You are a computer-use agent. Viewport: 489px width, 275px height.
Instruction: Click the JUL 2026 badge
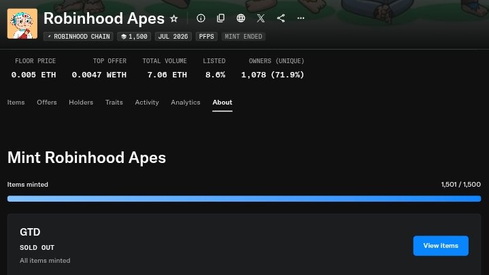pyautogui.click(x=173, y=37)
